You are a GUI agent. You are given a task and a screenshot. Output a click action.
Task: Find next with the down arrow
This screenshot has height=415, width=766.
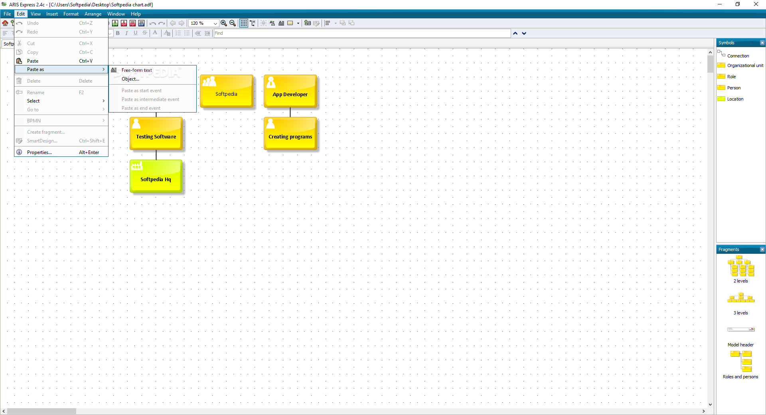524,34
